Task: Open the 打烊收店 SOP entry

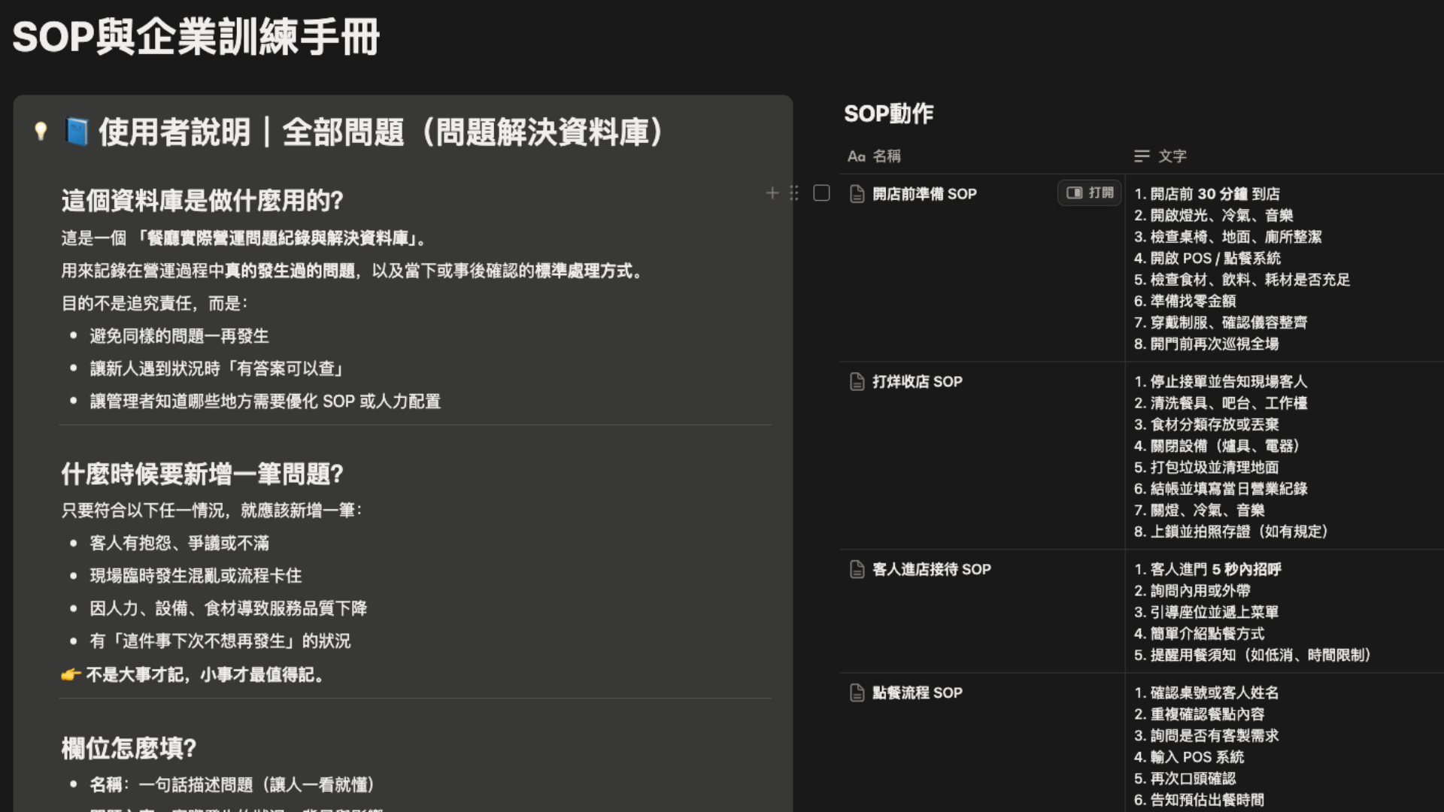Action: point(917,382)
